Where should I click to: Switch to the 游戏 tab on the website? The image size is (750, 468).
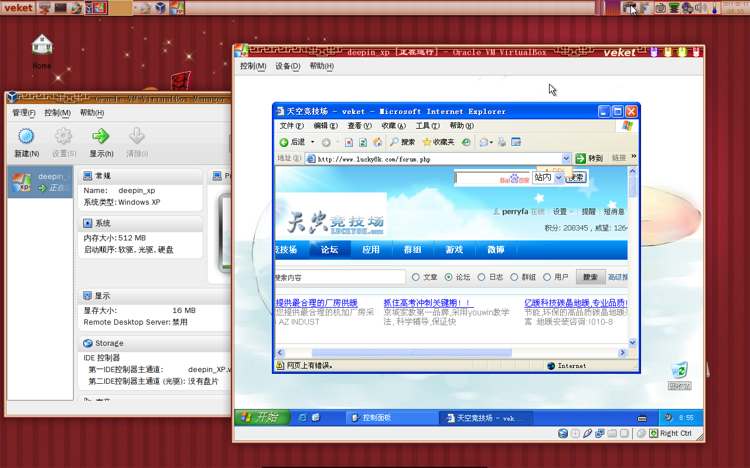[454, 250]
